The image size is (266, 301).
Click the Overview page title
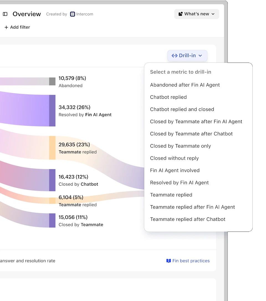pos(27,14)
